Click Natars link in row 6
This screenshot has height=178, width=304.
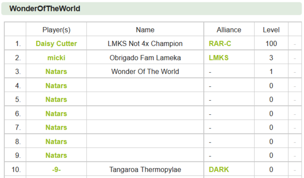coord(56,114)
